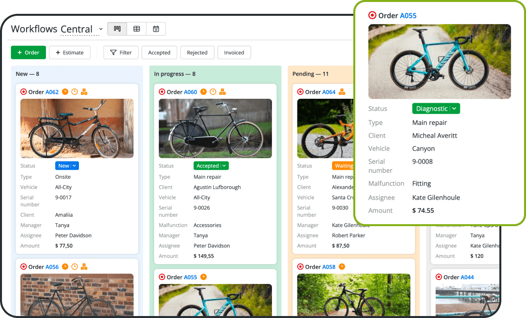Click the In progress — 8 column header

point(175,74)
